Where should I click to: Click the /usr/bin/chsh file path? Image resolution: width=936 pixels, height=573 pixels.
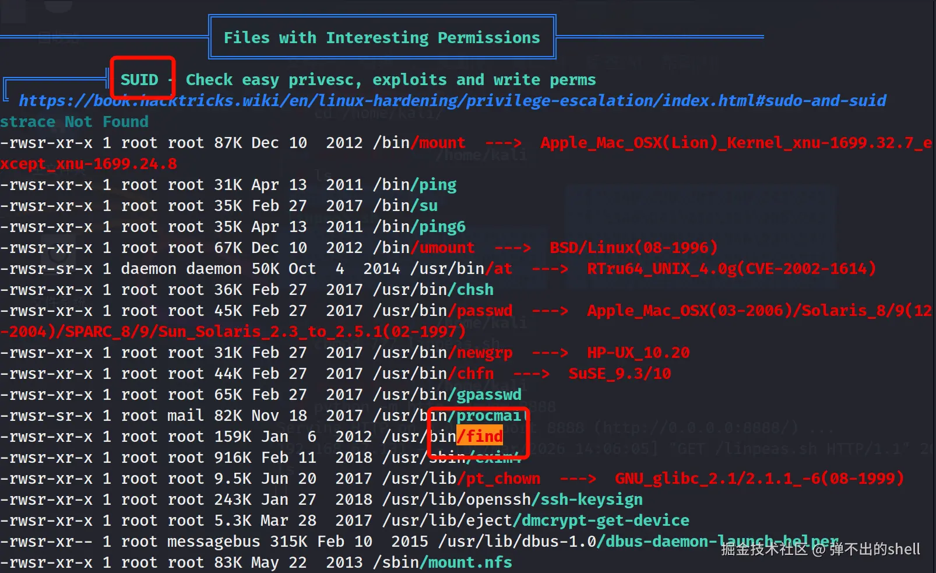[433, 290]
